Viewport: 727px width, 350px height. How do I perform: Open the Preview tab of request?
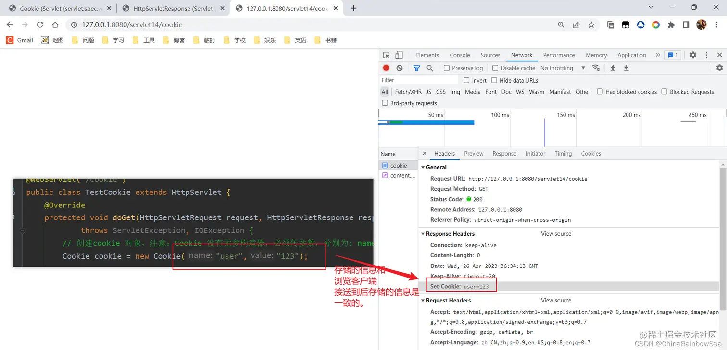tap(474, 154)
